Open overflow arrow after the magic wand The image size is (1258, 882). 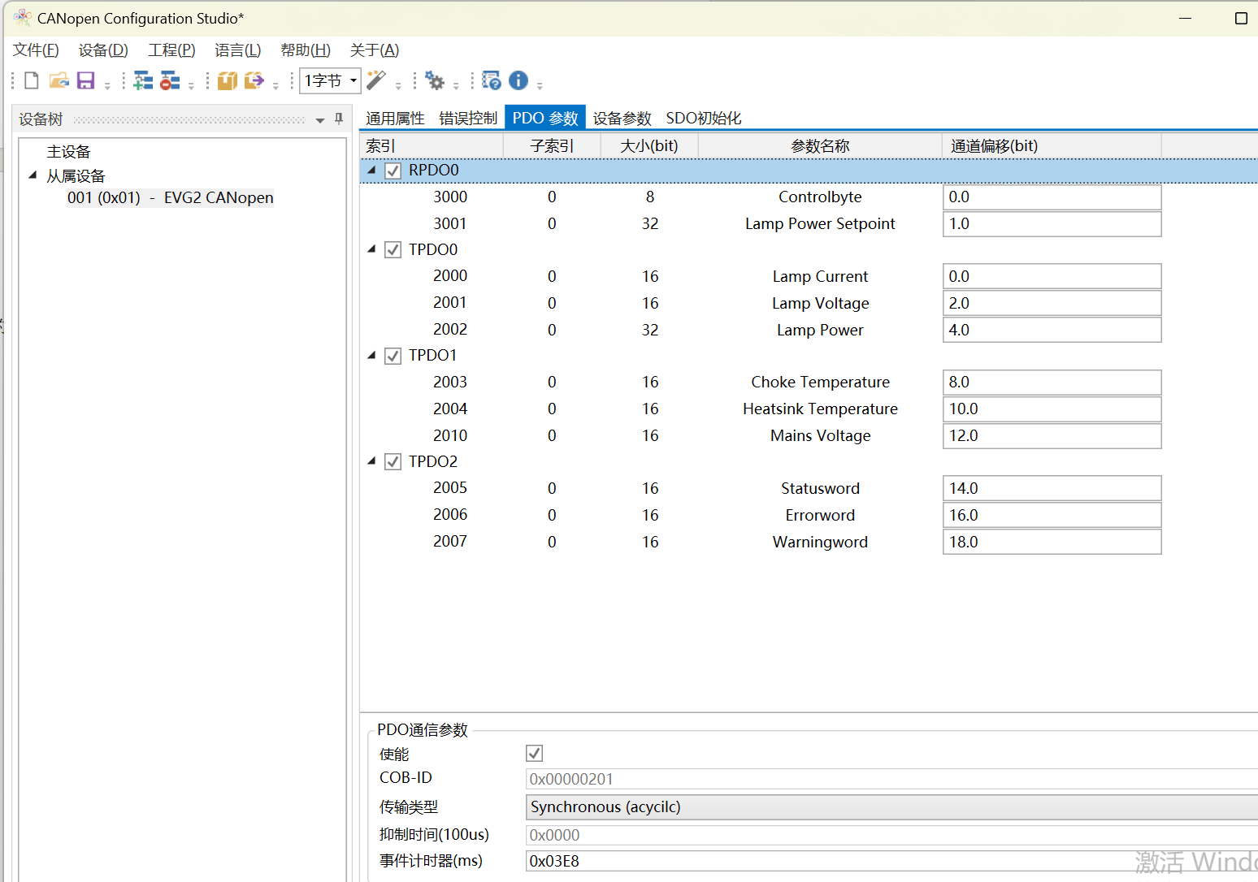point(398,85)
